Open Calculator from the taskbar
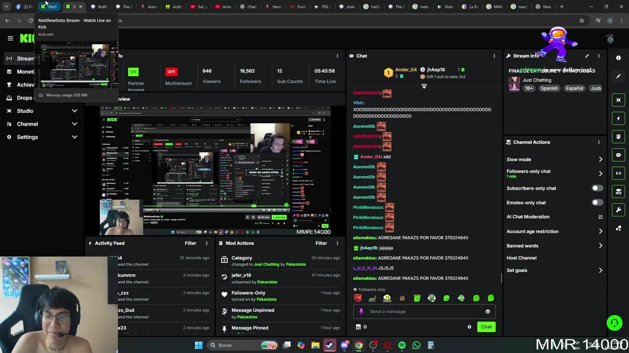This screenshot has width=629, height=353. coord(430,345)
